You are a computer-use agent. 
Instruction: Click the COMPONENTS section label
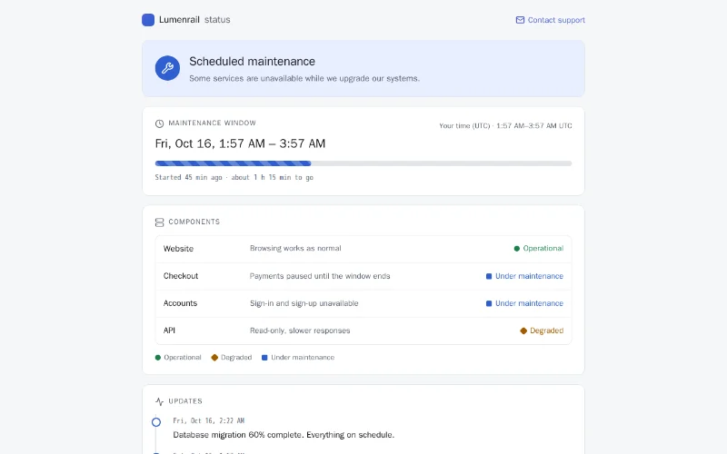point(194,222)
